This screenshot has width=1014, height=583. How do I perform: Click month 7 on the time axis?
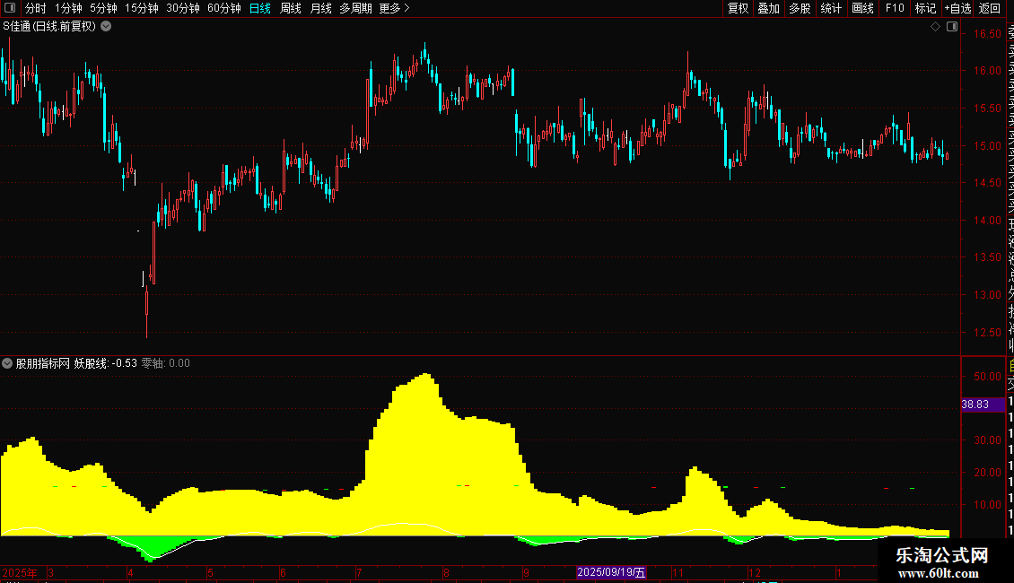click(x=359, y=572)
